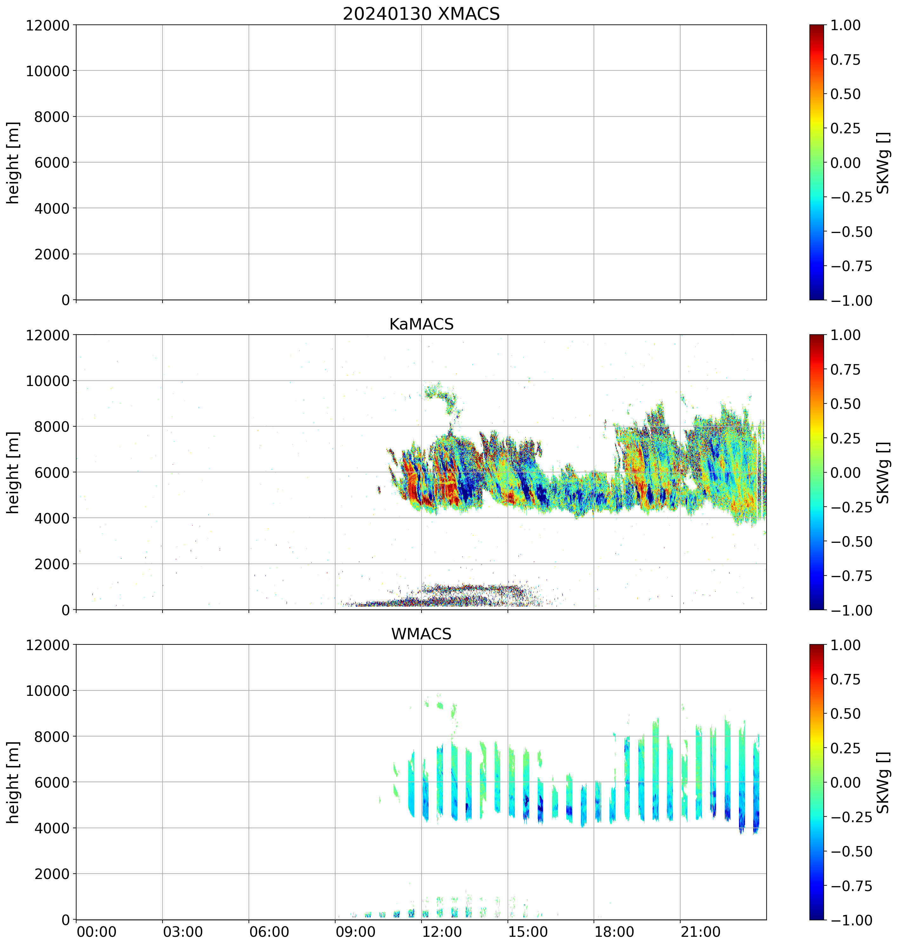Click the 00:00 time axis label
The width and height of the screenshot is (898, 946).
point(97,932)
